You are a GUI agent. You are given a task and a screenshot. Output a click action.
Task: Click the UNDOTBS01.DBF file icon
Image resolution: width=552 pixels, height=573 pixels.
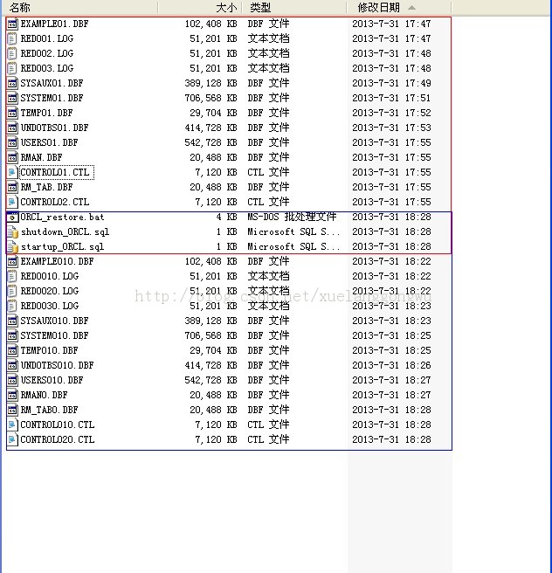[x=12, y=128]
